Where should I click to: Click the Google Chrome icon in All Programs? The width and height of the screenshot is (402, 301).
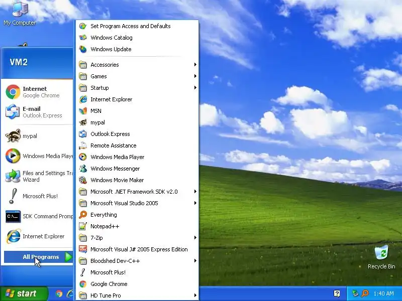click(83, 284)
